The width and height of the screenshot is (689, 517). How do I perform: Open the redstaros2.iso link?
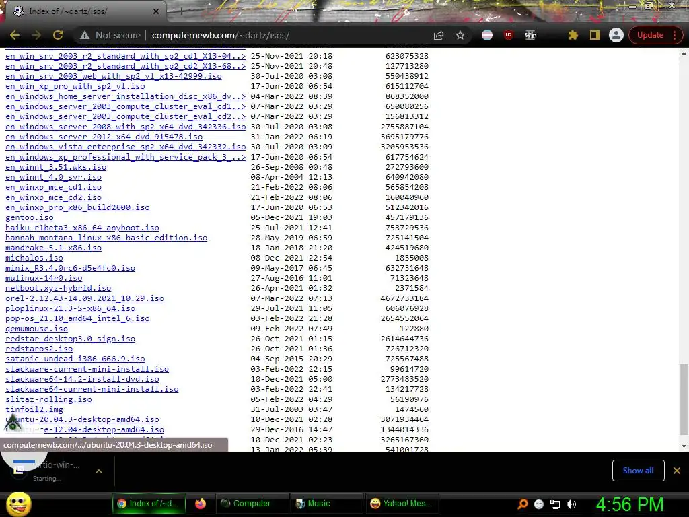pos(39,349)
